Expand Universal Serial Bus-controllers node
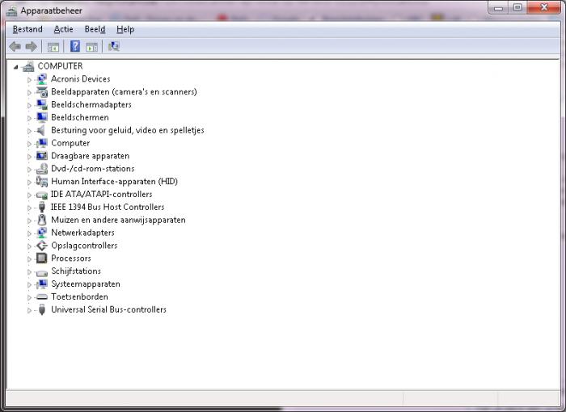The height and width of the screenshot is (412, 566). (29, 310)
